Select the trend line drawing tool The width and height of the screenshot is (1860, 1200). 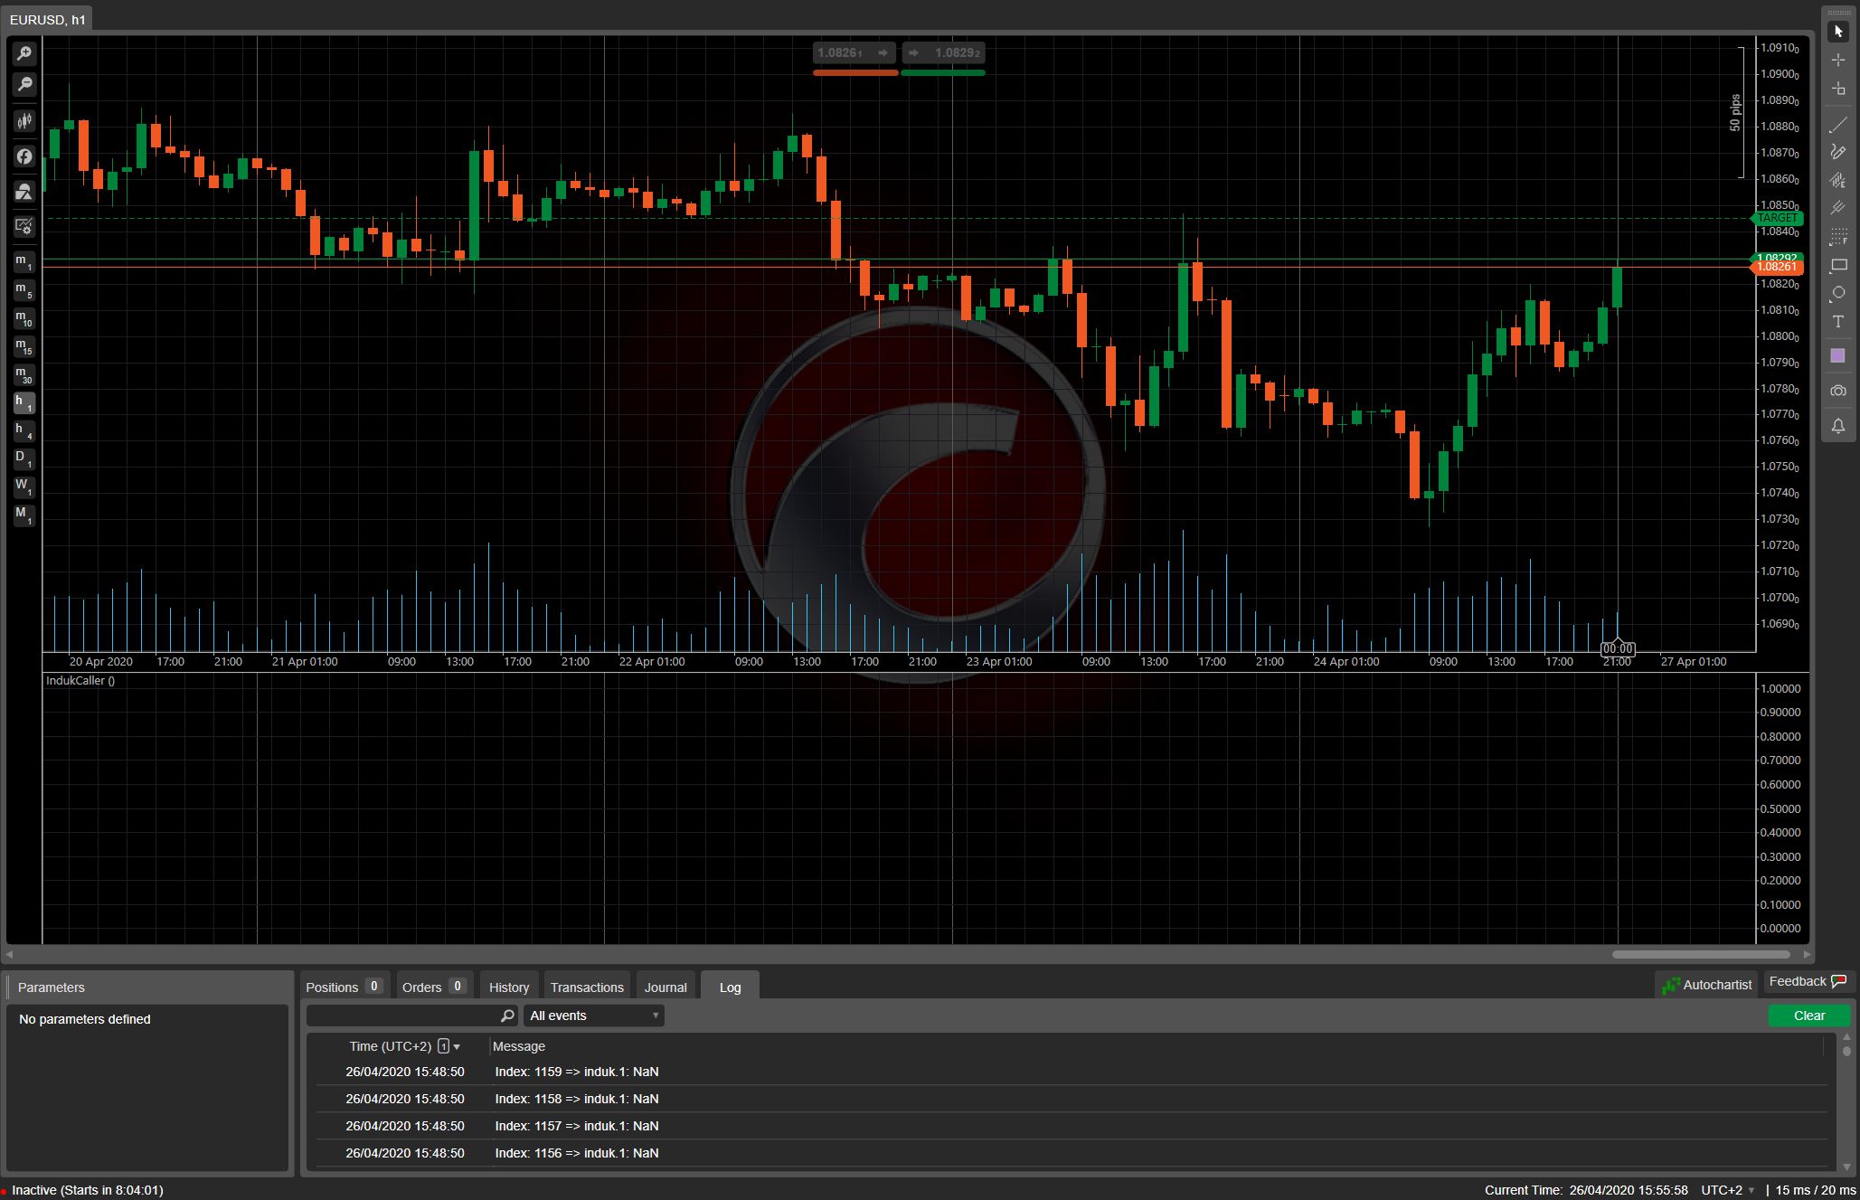pyautogui.click(x=1838, y=125)
